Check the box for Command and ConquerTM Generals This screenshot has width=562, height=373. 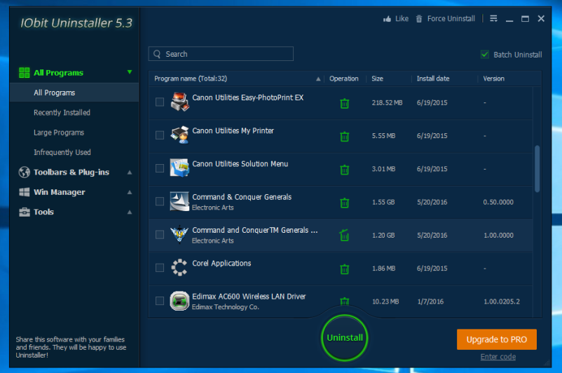tap(160, 235)
